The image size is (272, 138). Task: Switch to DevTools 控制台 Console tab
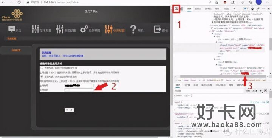[x=198, y=9]
